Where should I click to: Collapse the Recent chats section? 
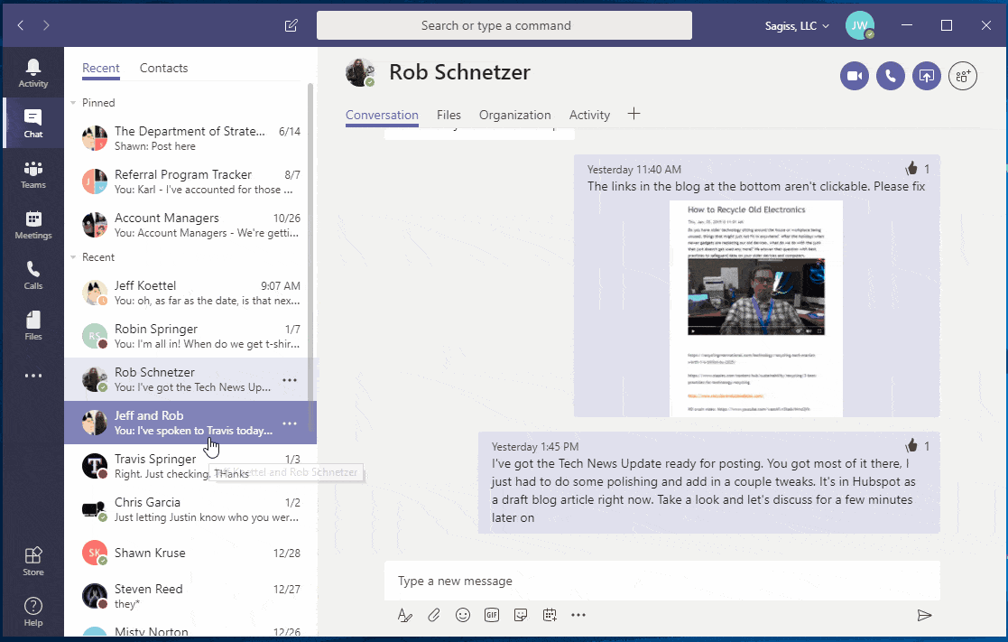(x=72, y=257)
